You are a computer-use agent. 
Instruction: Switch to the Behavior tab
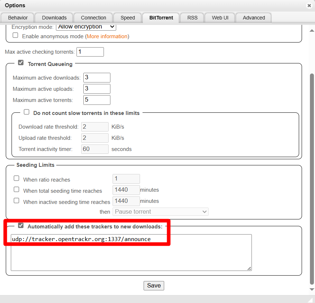point(18,18)
